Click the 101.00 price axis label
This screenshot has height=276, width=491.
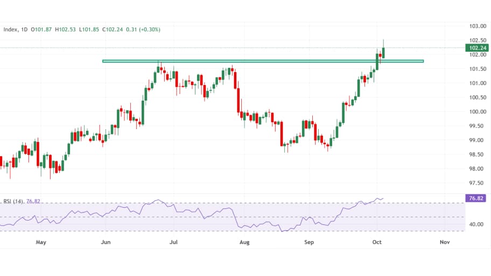[478, 83]
